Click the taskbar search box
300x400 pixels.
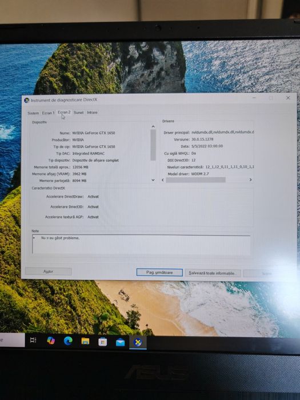(12, 340)
